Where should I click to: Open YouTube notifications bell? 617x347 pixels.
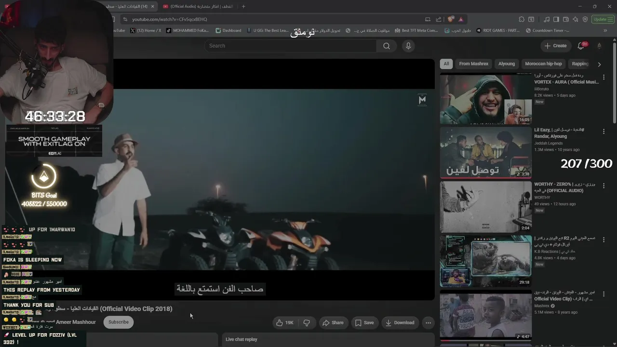(x=581, y=46)
